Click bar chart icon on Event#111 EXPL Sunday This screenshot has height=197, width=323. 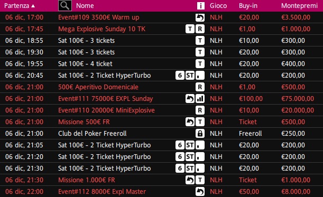(200, 99)
